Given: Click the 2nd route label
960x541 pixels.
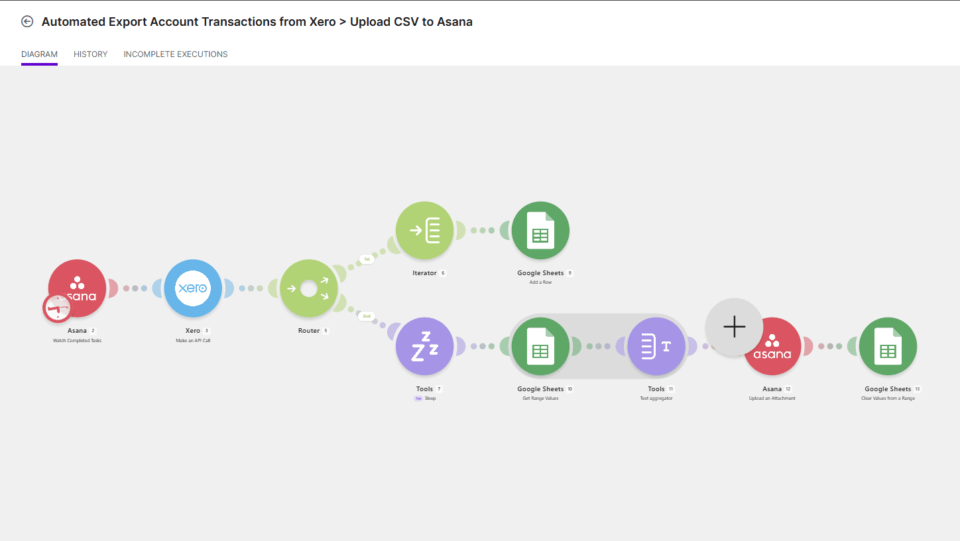Looking at the screenshot, I should tap(367, 316).
